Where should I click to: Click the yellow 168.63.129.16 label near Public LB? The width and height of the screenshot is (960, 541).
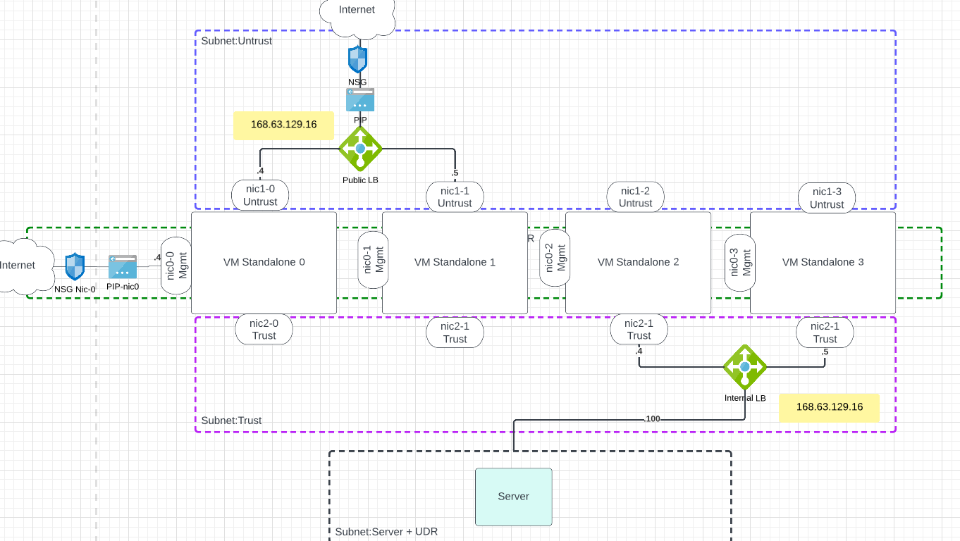pos(283,125)
